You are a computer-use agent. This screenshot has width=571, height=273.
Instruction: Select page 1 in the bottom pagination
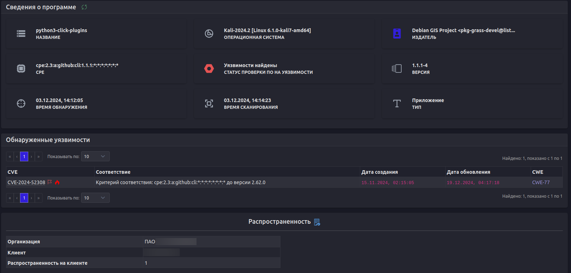(24, 198)
